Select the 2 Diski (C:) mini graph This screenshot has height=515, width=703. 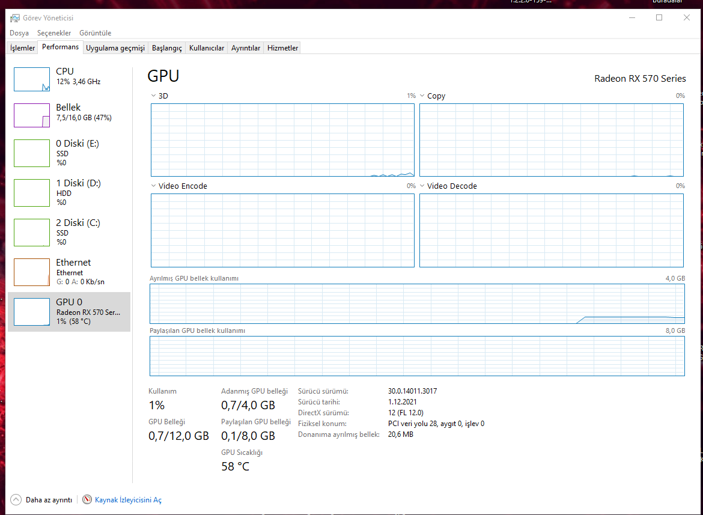[x=32, y=232]
